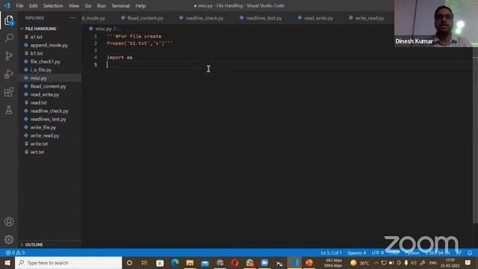Open Opera browser from taskbar
The image size is (478, 269).
[235, 262]
